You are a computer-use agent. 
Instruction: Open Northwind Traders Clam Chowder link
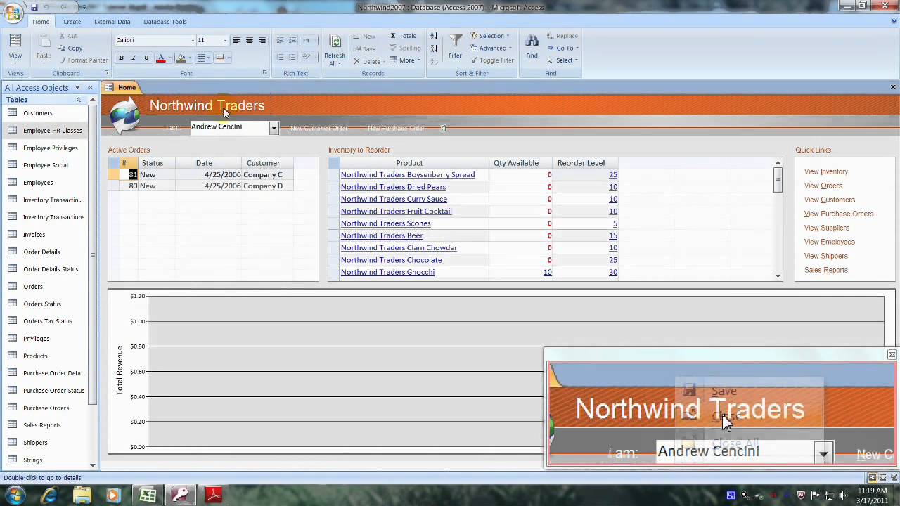pos(399,248)
